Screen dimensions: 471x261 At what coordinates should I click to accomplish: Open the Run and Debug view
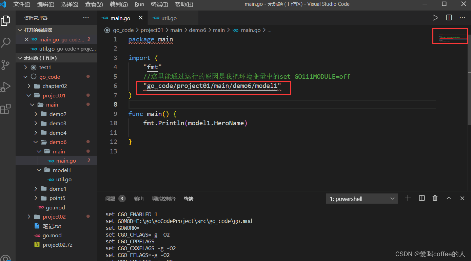[x=5, y=87]
